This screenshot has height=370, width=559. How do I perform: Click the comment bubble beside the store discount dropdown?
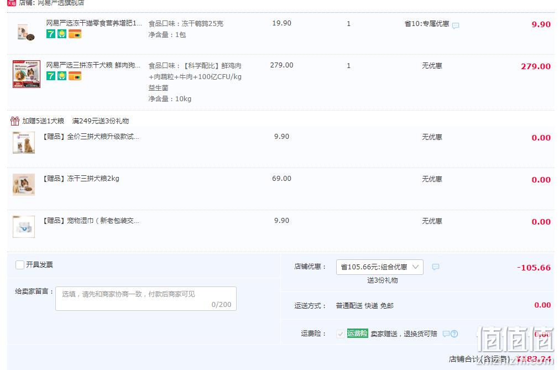436,267
